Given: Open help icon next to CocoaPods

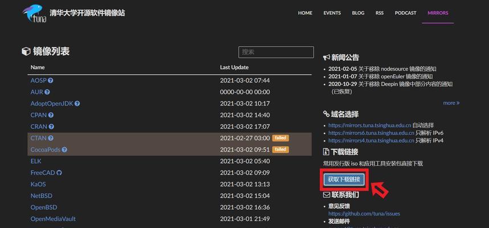Looking at the screenshot, I should pyautogui.click(x=64, y=149).
